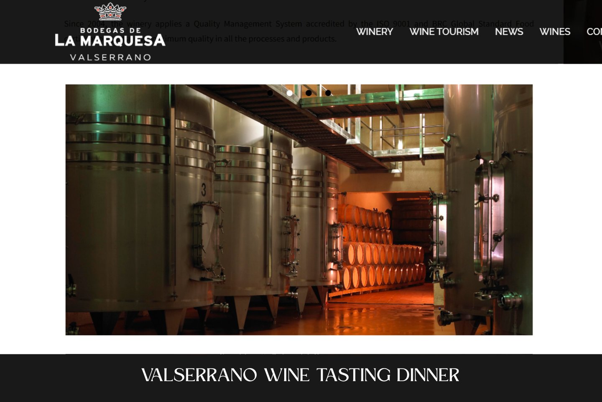Viewport: 602px width, 402px height.
Task: Open the La Marquesa logo home link
Action: pyautogui.click(x=110, y=32)
